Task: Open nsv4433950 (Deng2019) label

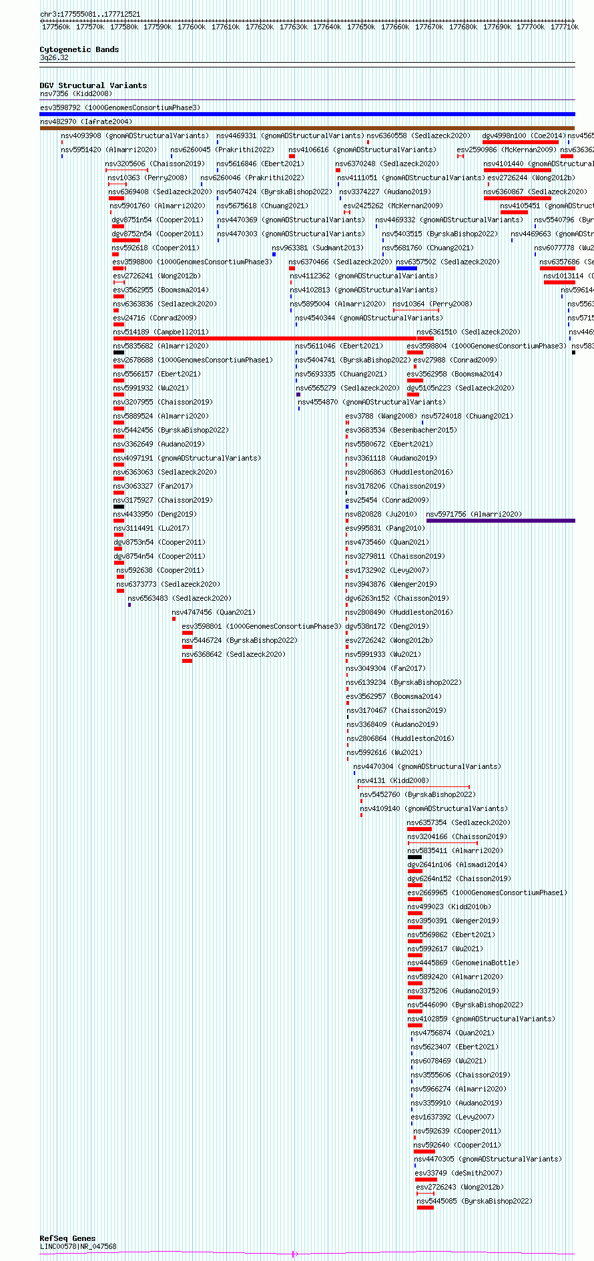Action: click(x=155, y=514)
